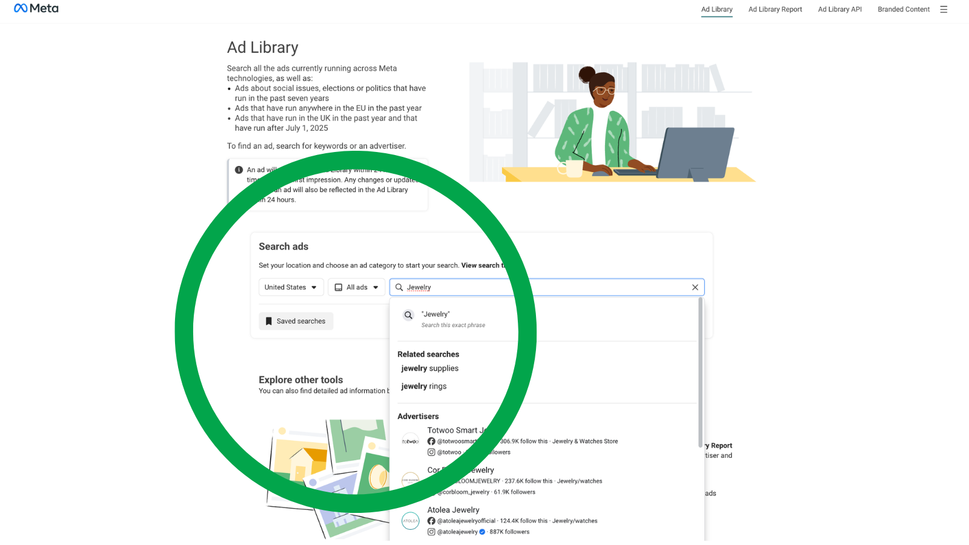Click into the Jewelry search input field
This screenshot has width=969, height=545.
tap(547, 288)
